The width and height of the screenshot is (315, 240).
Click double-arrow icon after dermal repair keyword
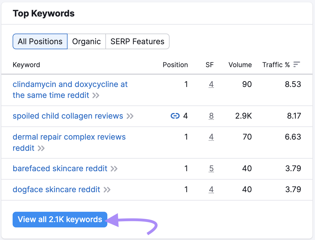pyautogui.click(x=41, y=148)
